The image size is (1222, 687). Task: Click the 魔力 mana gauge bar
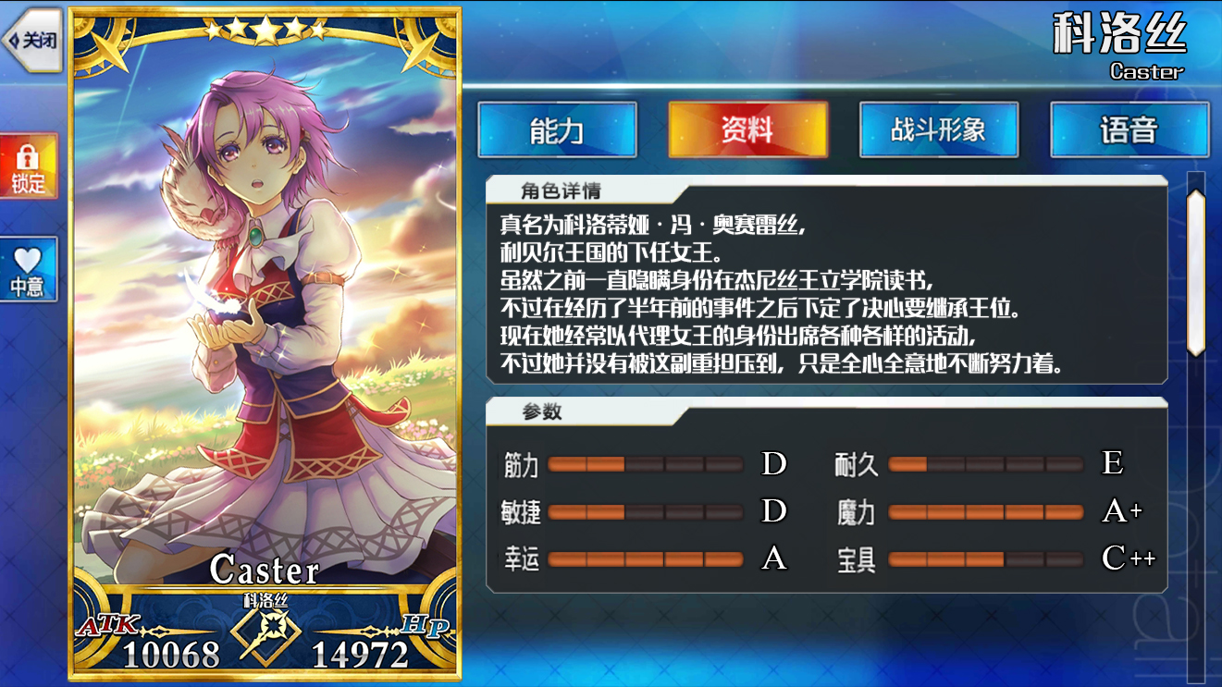coord(986,512)
